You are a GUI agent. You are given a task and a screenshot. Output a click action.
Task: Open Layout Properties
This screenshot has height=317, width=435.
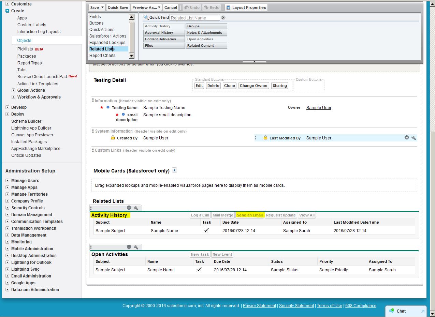pyautogui.click(x=246, y=7)
